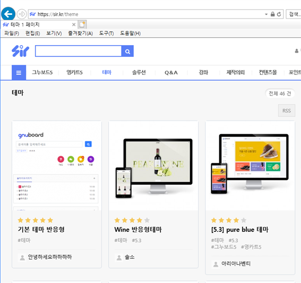Select the 테마 1 페이지 browser tab
This screenshot has width=301, height=283.
[x=39, y=24]
